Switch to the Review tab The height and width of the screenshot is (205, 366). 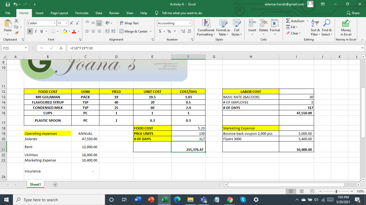tap(114, 13)
